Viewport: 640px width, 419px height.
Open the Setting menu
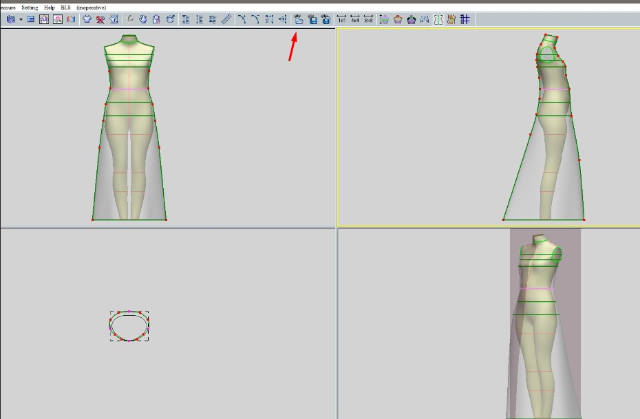point(30,7)
